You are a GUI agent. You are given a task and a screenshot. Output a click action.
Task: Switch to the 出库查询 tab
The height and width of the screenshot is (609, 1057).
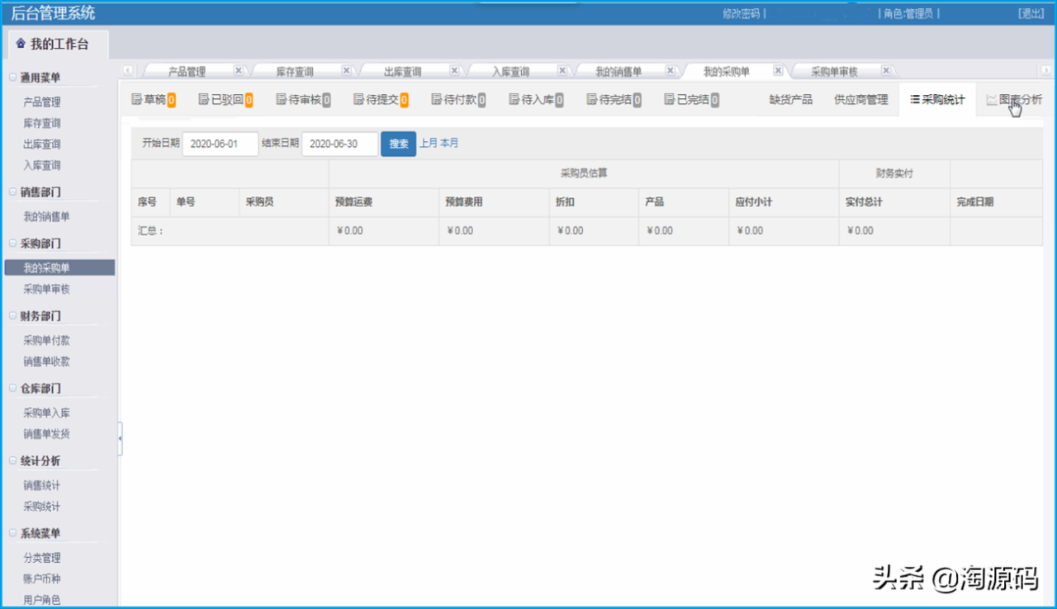[x=403, y=72]
